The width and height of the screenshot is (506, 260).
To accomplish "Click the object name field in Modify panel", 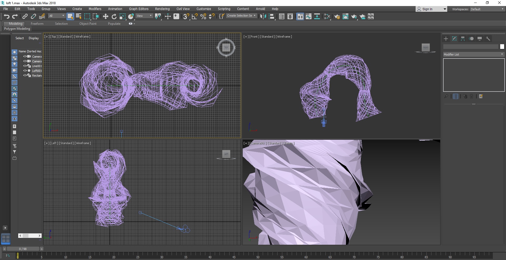I will pyautogui.click(x=471, y=47).
